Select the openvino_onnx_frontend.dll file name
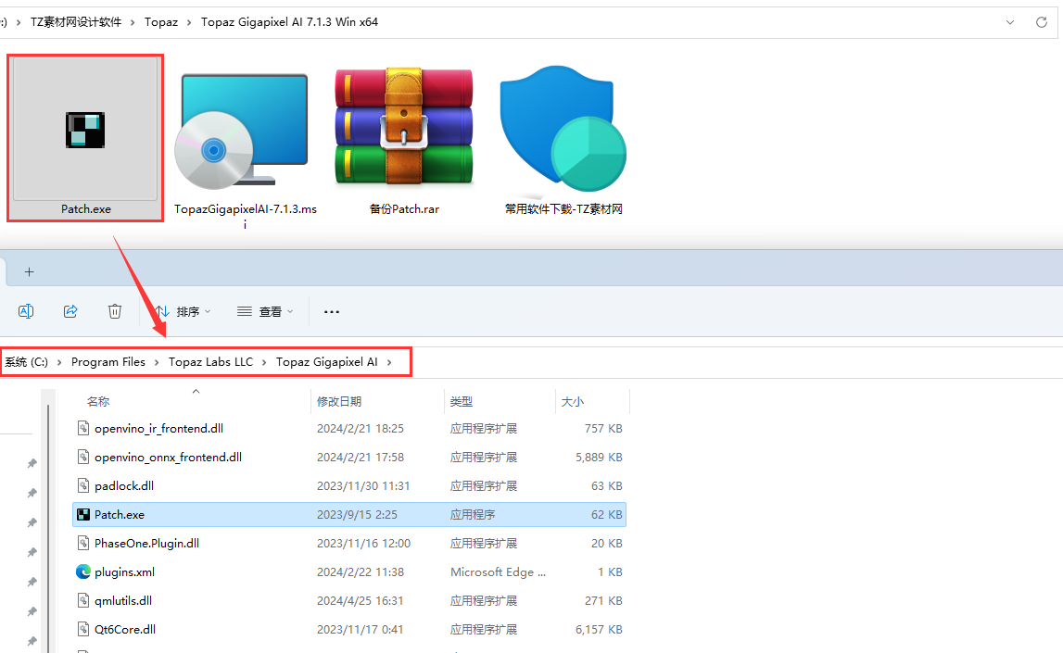 point(168,458)
